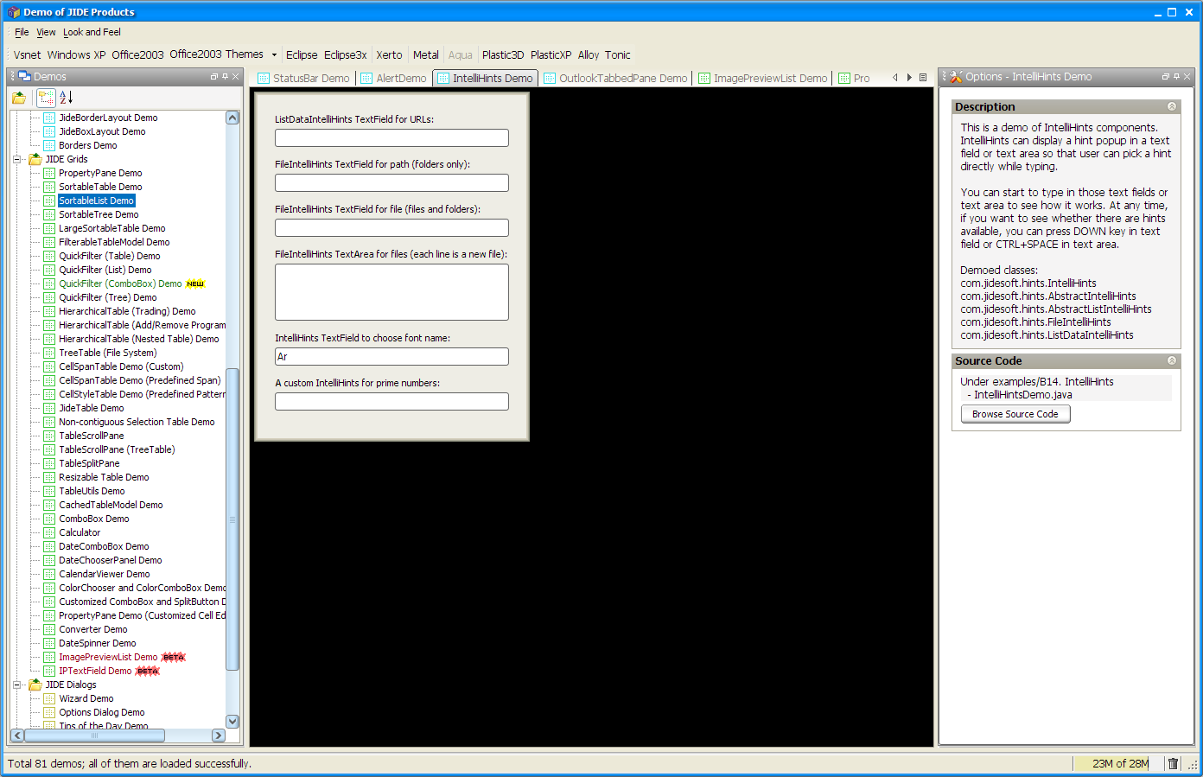Image resolution: width=1203 pixels, height=777 pixels.
Task: Apply the Vsnet look and feel
Action: (27, 54)
